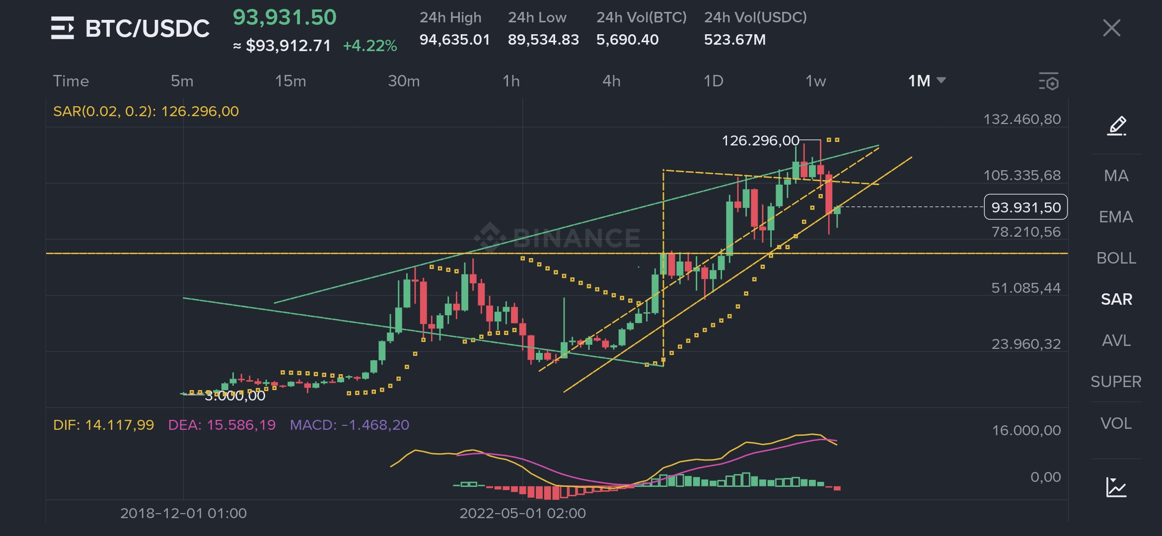Viewport: 1162px width, 536px height.
Task: Toggle the EMA indicator
Action: (1116, 217)
